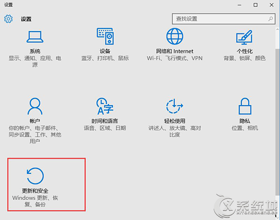Screen dimensions: 280x220
Task: Open the 隐私 padlock icon
Action: click(245, 106)
